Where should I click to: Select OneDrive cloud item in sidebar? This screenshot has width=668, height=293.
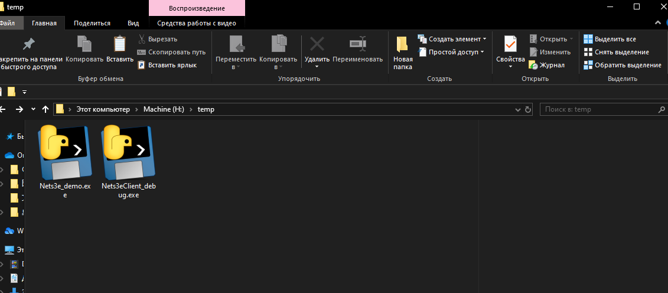9,155
